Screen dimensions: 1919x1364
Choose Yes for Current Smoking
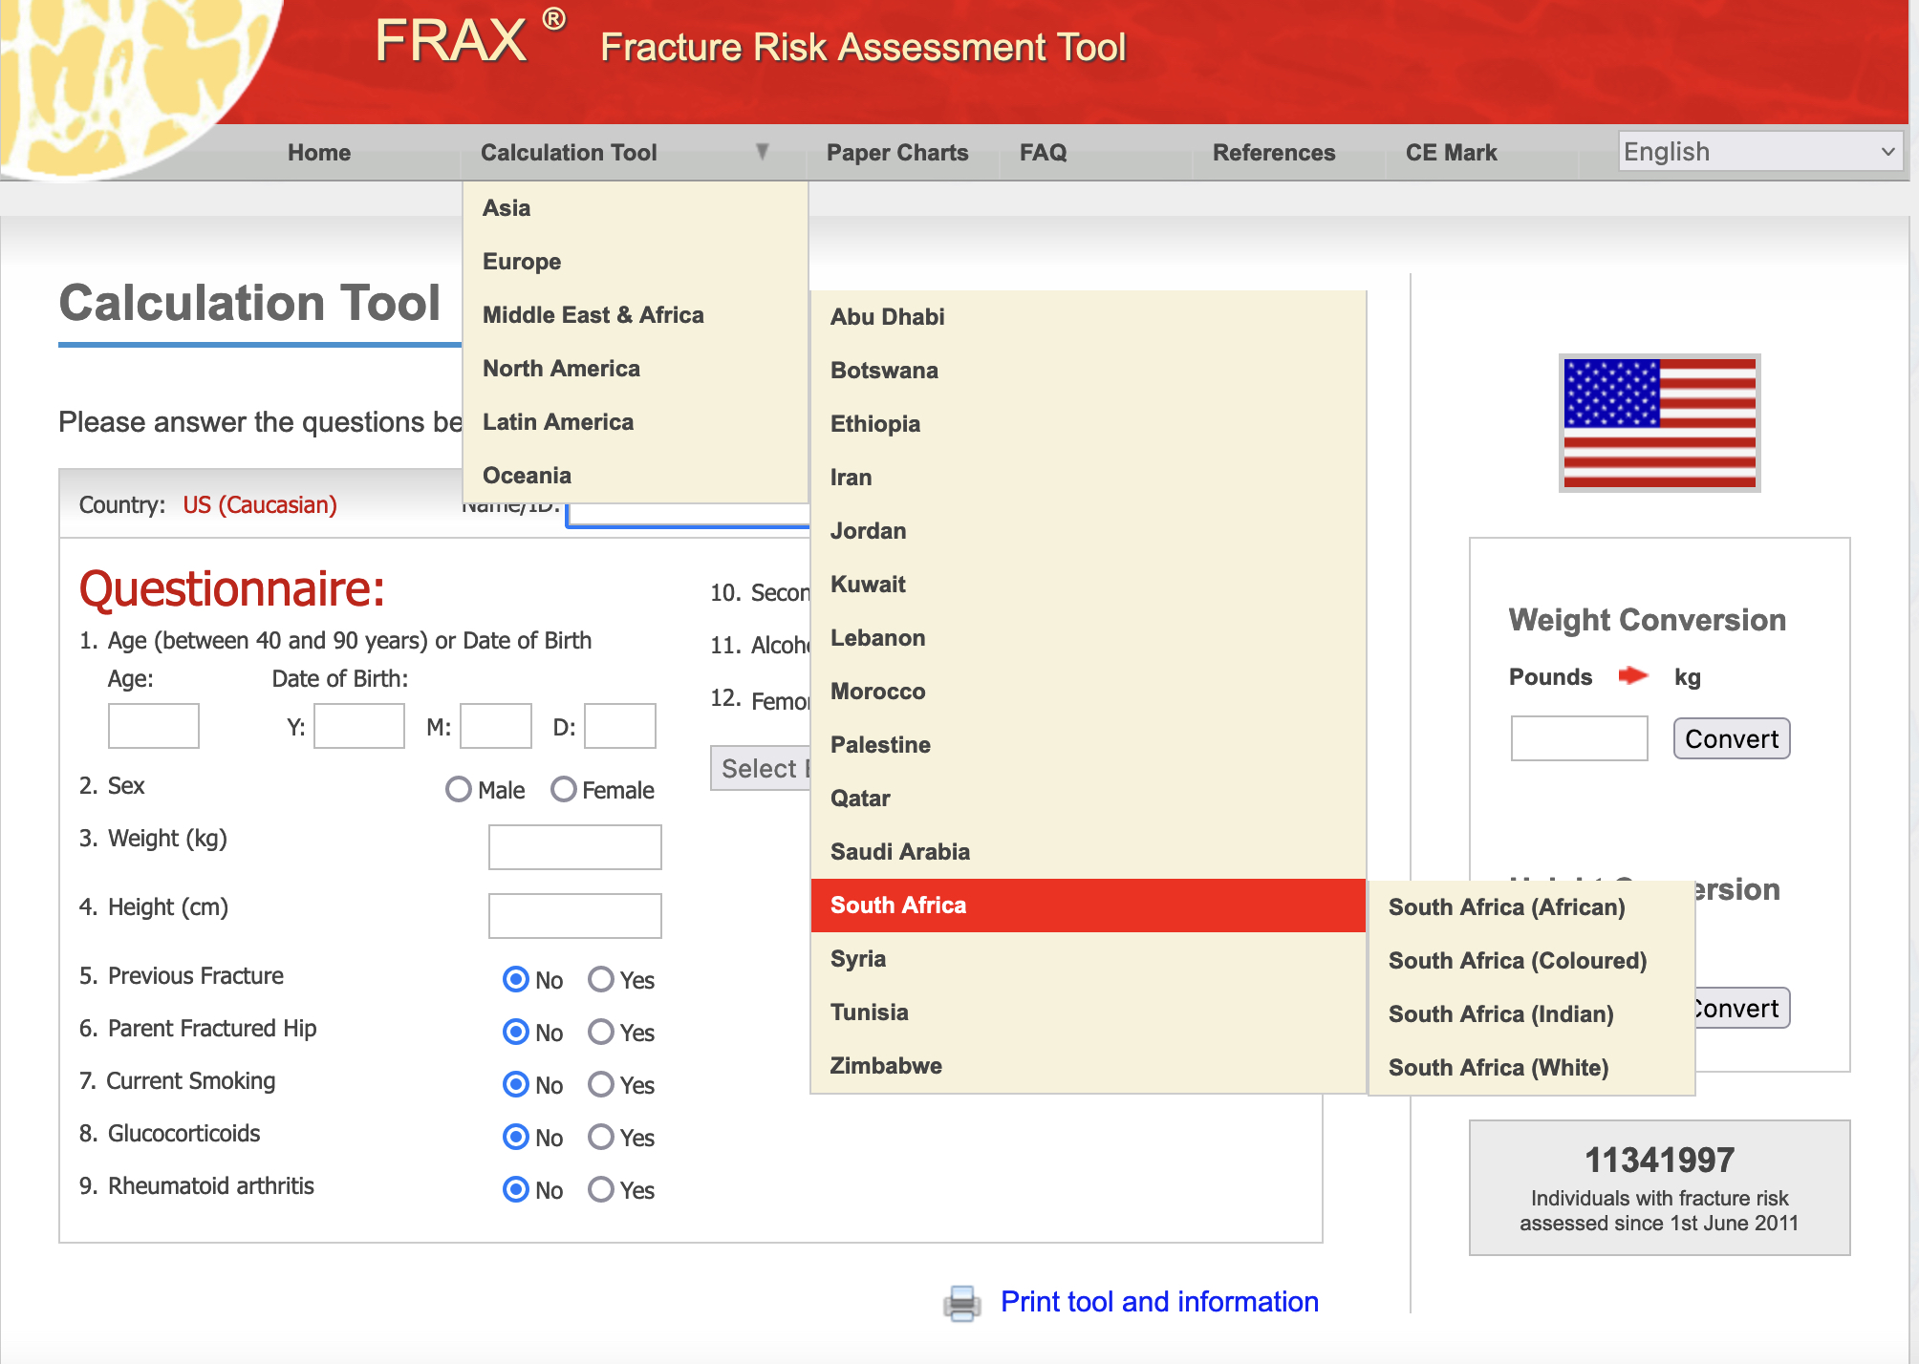(x=601, y=1084)
